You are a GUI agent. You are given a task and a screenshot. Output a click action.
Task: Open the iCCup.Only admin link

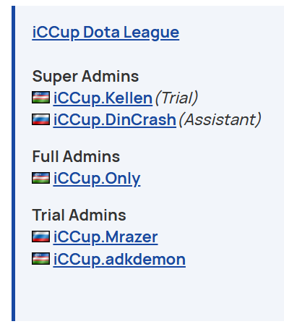97,179
